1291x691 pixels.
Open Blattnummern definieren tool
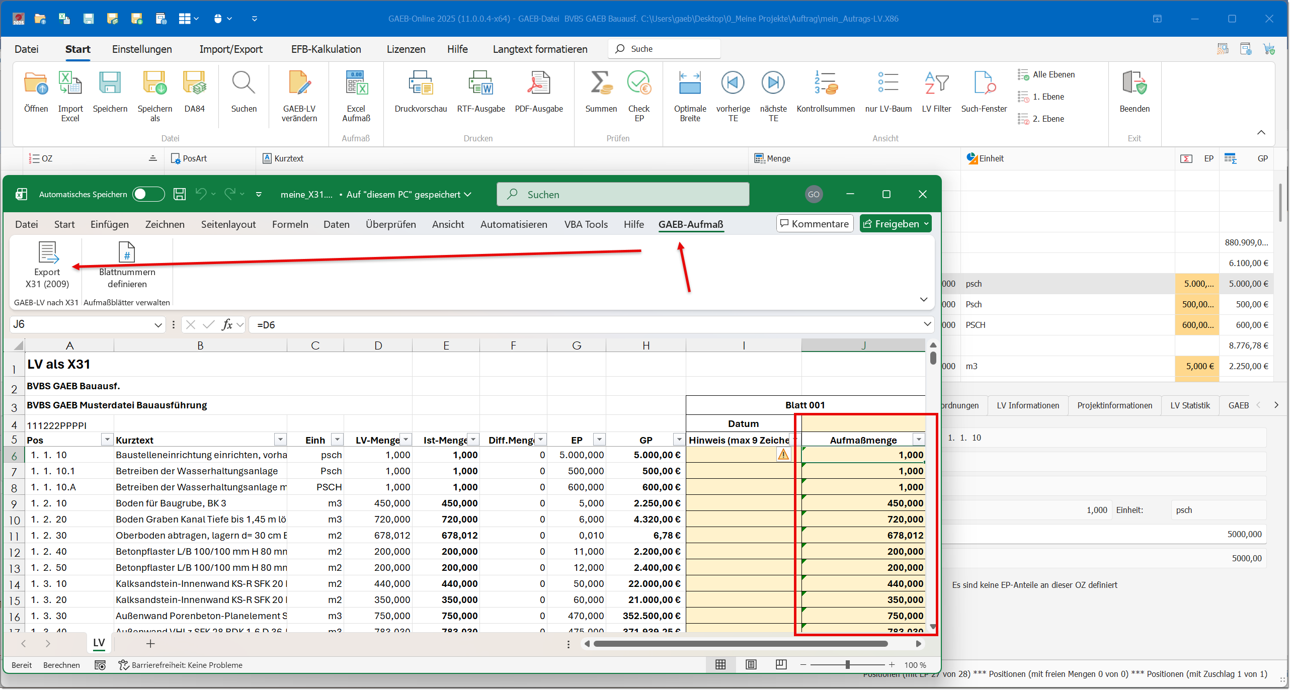coord(127,253)
